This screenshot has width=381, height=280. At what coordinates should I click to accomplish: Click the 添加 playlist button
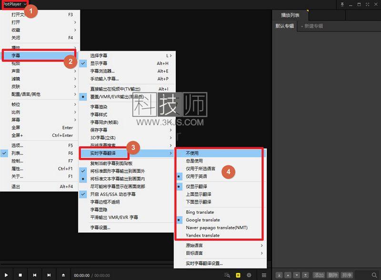pyautogui.click(x=319, y=275)
